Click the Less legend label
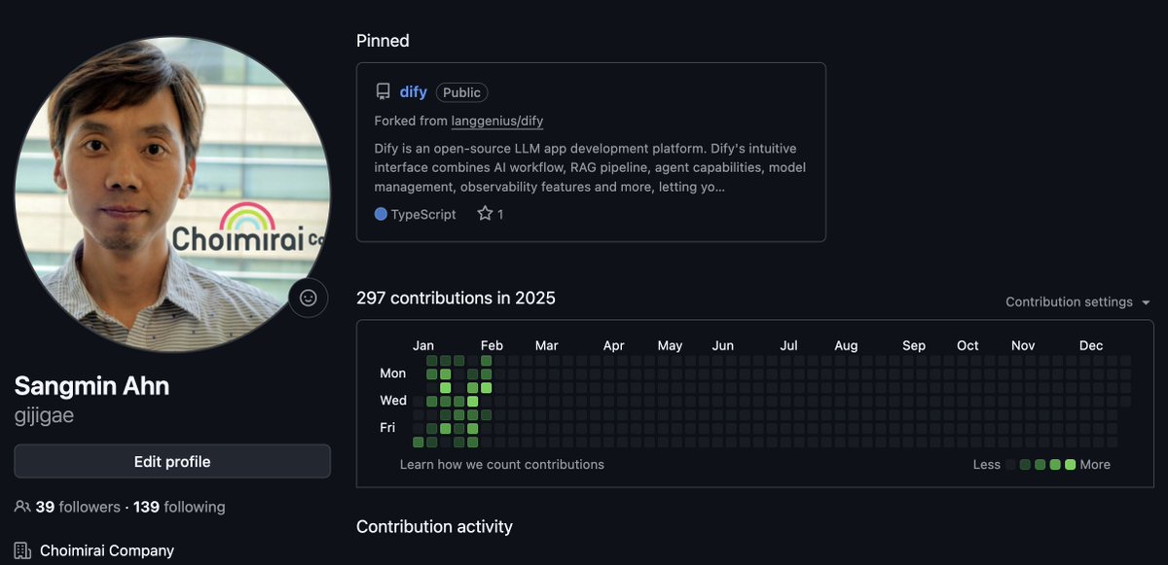The height and width of the screenshot is (565, 1168). tap(986, 464)
